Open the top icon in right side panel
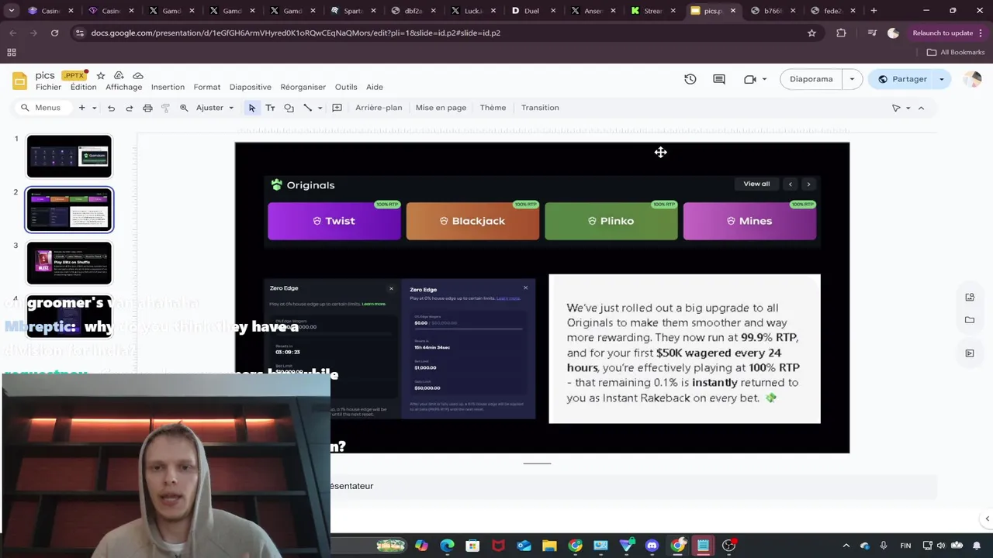The width and height of the screenshot is (993, 558). [x=970, y=297]
